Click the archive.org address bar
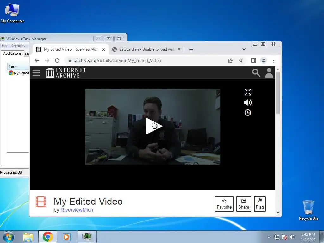Screen dimensions: 324x243 145,60
